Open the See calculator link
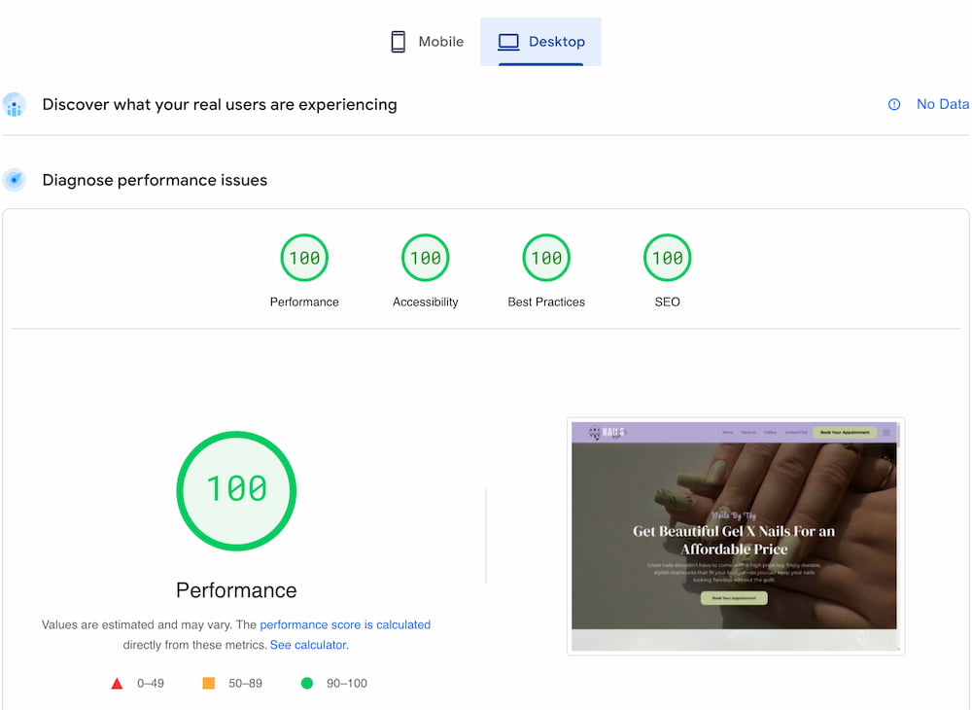The width and height of the screenshot is (972, 710). pos(307,645)
